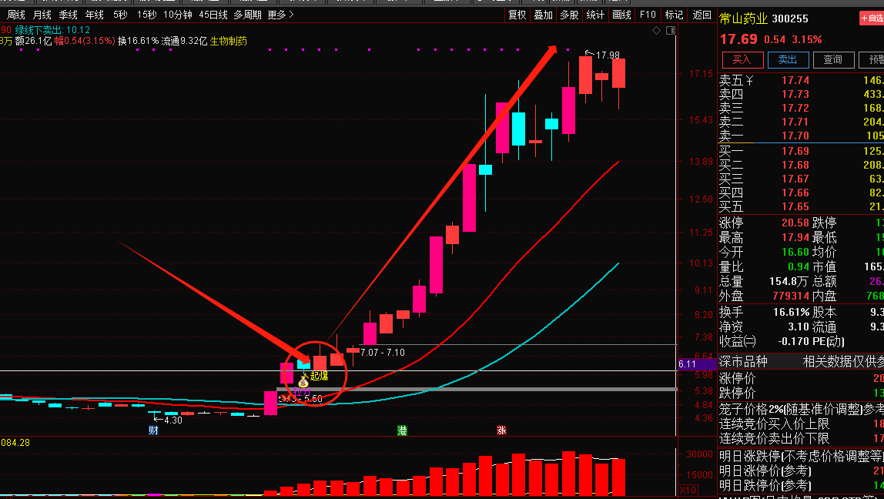Image resolution: width=884 pixels, height=499 pixels.
Task: Click the 买一 price 17.69
Action: click(x=795, y=151)
